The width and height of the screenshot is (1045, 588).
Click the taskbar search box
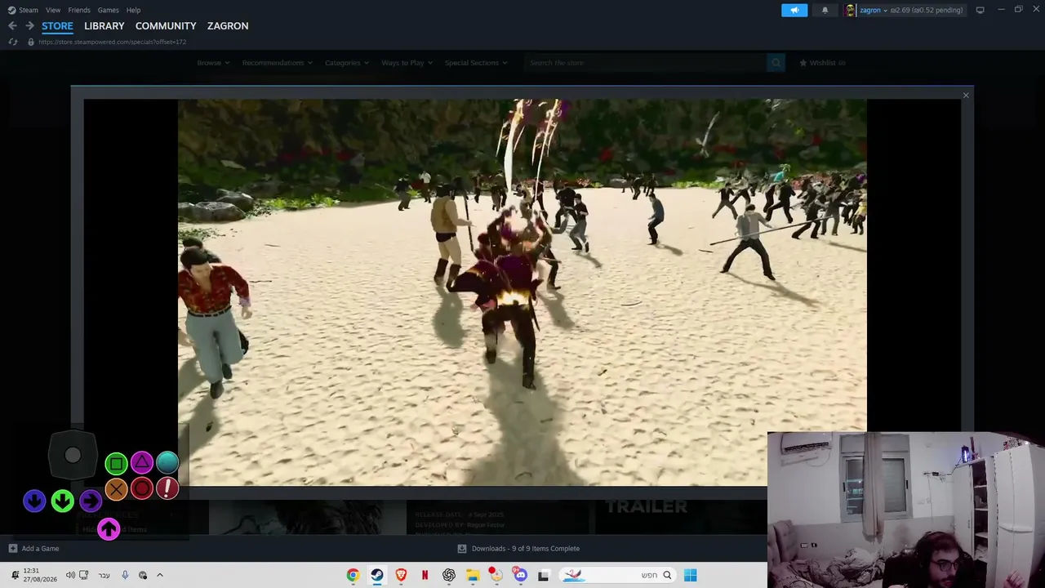[616, 575]
